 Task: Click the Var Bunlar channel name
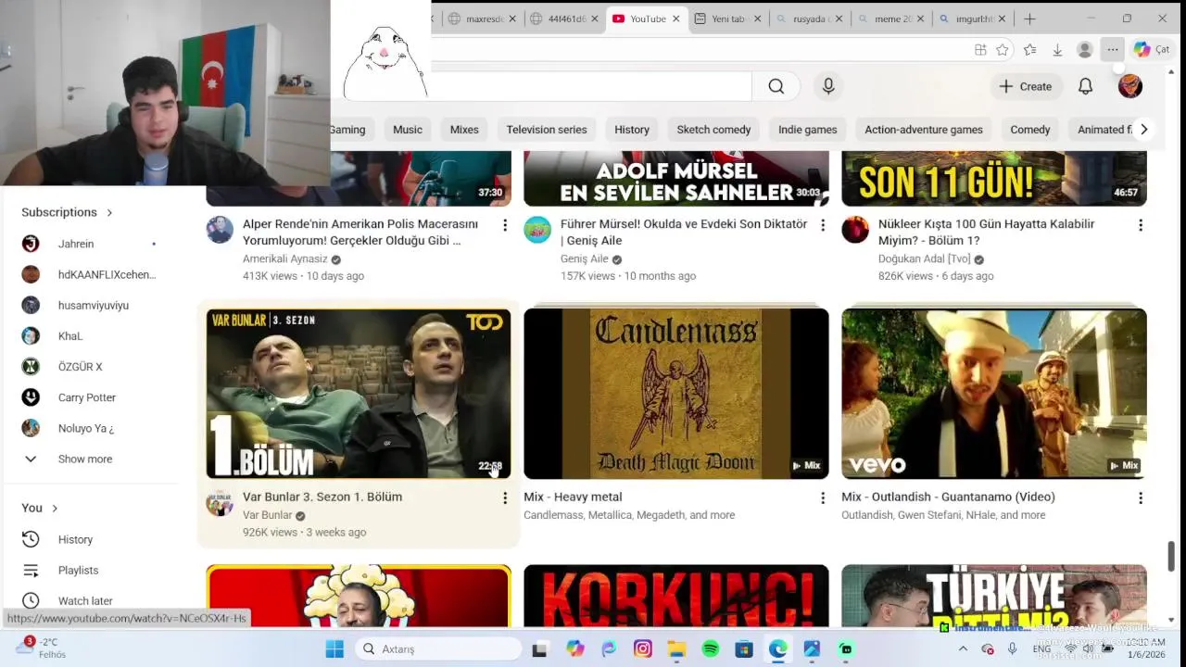point(267,515)
